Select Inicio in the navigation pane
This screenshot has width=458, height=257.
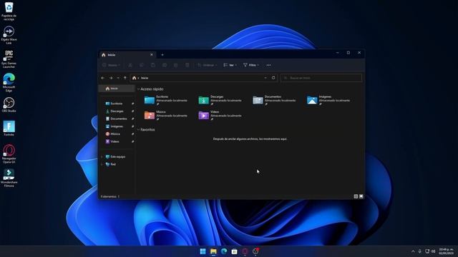coord(117,89)
